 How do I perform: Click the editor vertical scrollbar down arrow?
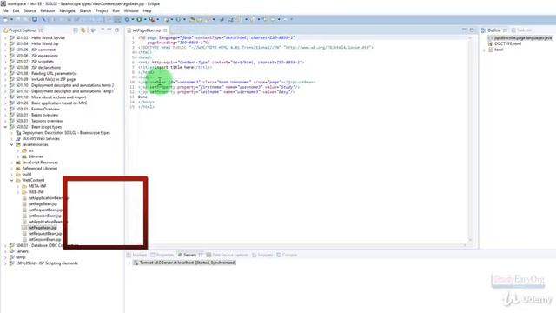tap(470, 240)
